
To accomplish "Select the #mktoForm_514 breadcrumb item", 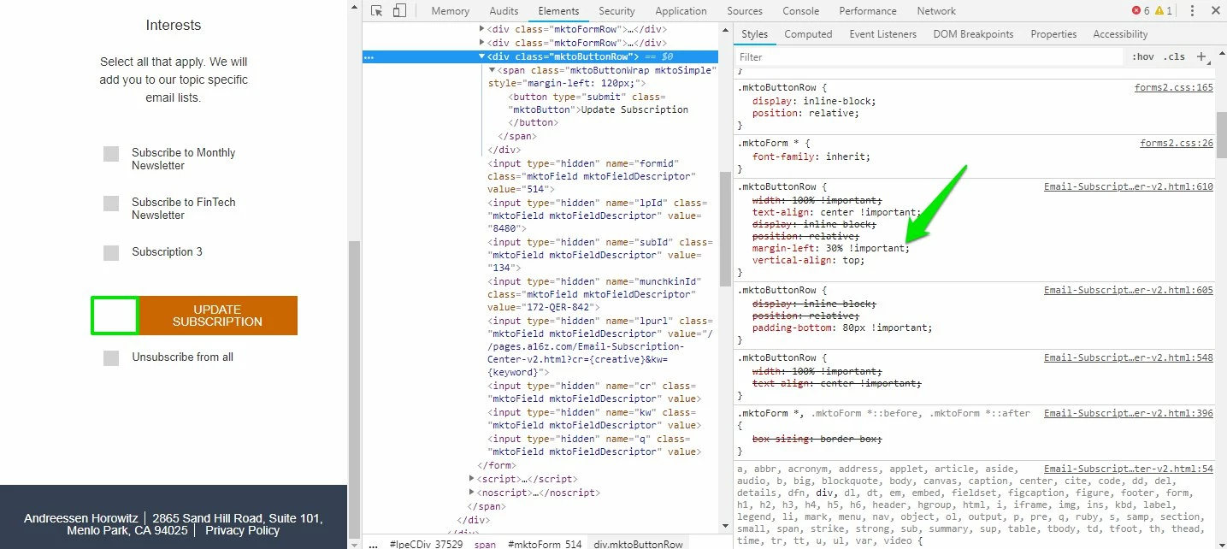I will [545, 544].
